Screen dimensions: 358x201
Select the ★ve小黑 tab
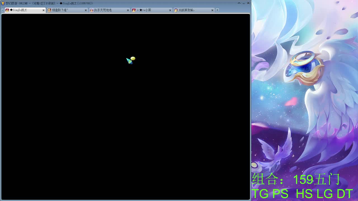(152, 10)
